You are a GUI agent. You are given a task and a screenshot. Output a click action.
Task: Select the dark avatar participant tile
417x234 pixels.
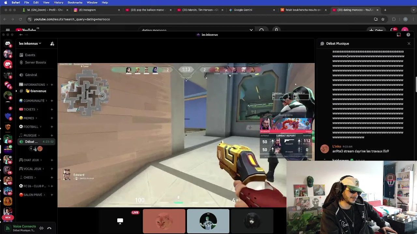click(252, 221)
